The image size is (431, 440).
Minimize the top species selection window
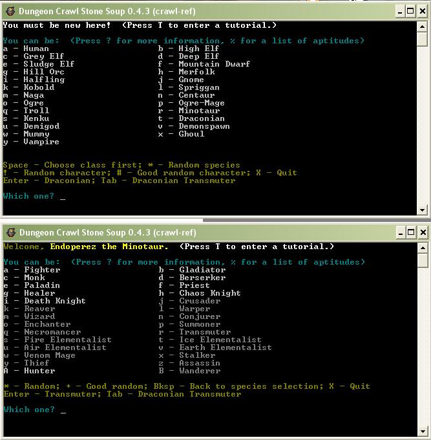click(398, 11)
